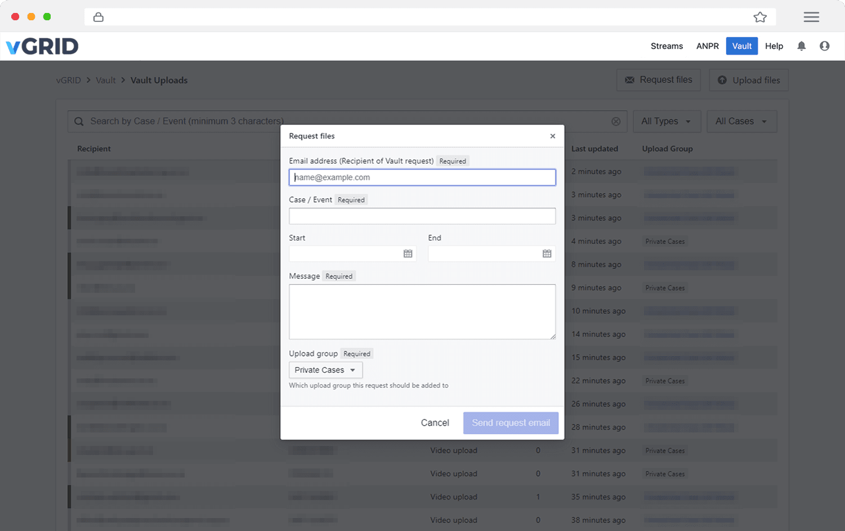This screenshot has width=845, height=531.
Task: Clear the search field with X icon
Action: 616,122
